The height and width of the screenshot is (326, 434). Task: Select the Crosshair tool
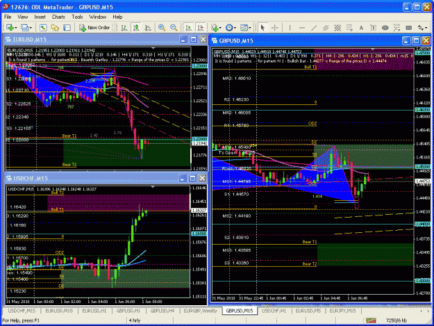click(x=275, y=27)
